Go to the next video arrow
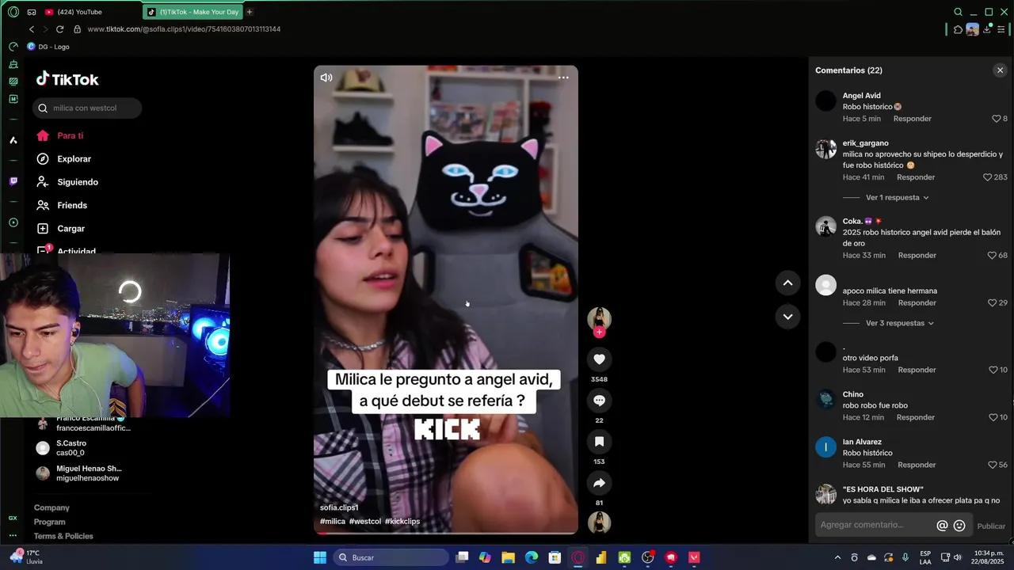Screen dimensions: 1014x570 [x=787, y=317]
